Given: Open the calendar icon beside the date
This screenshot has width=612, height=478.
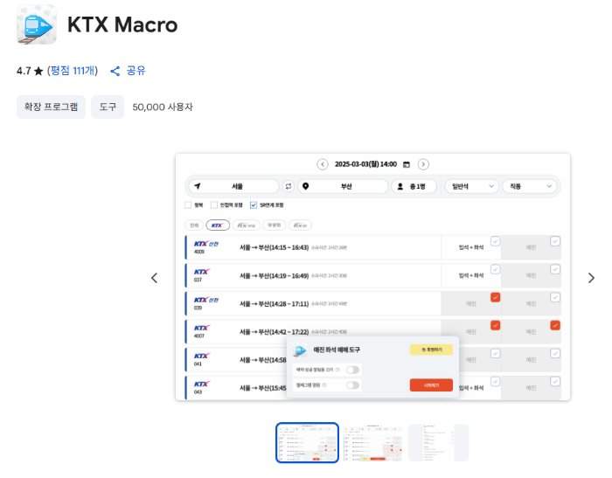Looking at the screenshot, I should 407,164.
